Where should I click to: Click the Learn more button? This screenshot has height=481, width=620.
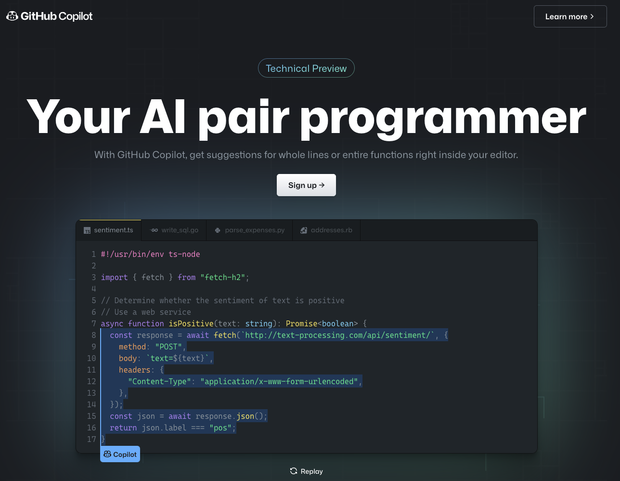click(570, 16)
